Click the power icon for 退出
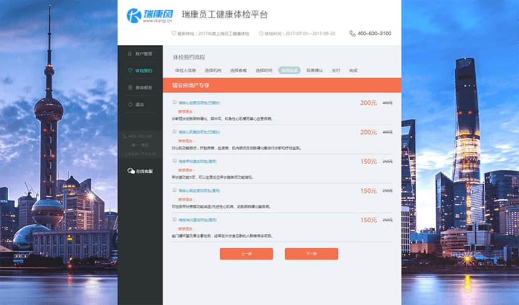The image size is (519, 305). coord(129,105)
